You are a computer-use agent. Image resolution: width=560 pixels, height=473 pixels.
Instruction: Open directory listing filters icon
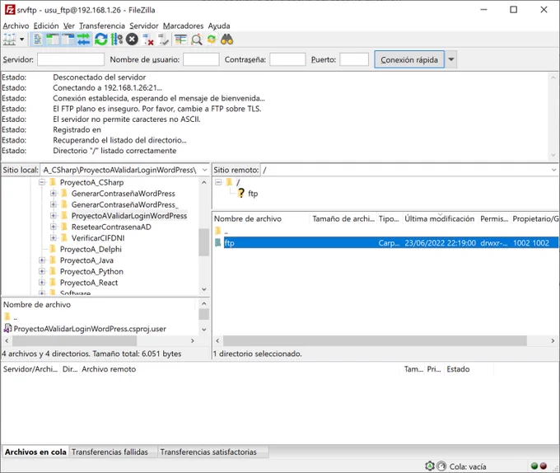click(x=180, y=40)
